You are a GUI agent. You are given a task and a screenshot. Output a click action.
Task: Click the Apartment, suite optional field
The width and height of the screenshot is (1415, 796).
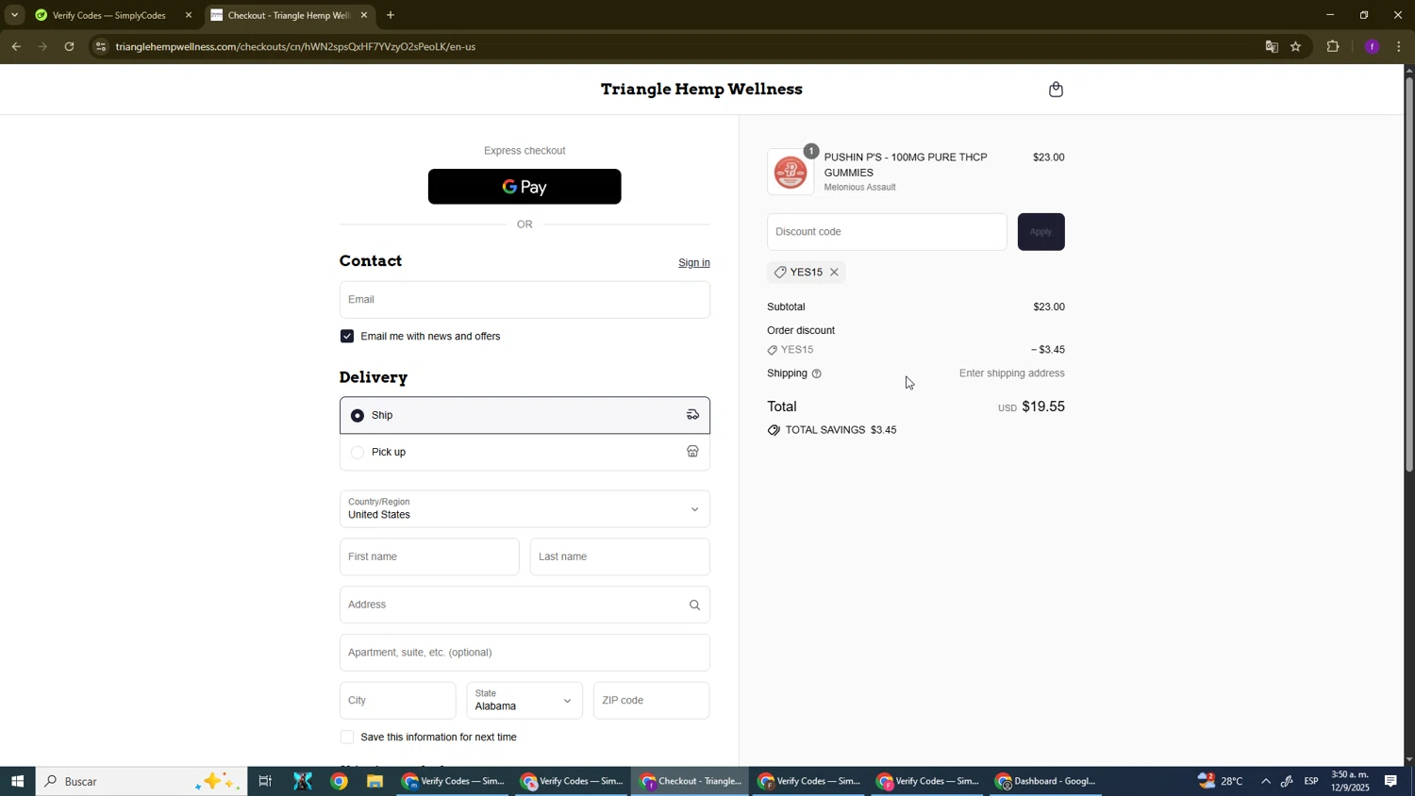coord(524,653)
